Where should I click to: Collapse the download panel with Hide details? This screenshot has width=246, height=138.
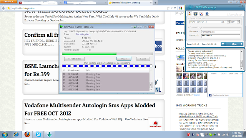point(74,59)
